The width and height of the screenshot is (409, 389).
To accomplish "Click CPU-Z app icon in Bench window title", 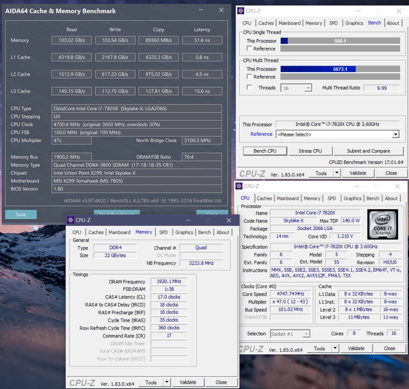I will pyautogui.click(x=240, y=11).
